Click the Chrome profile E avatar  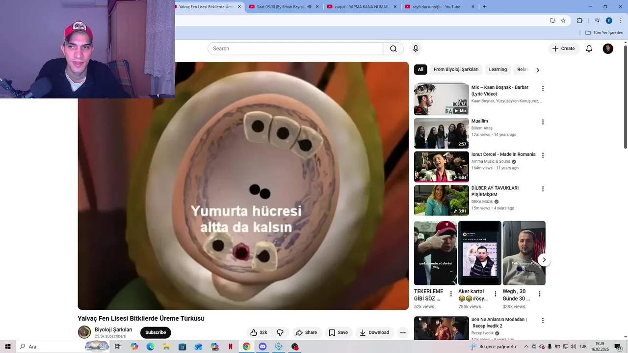(609, 21)
